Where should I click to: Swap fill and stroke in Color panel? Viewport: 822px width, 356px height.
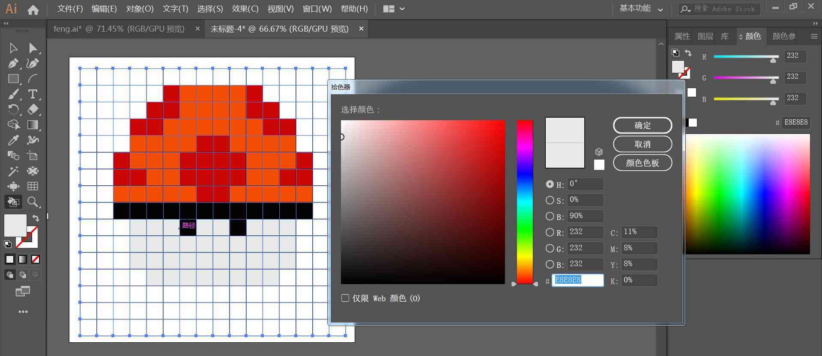(688, 53)
